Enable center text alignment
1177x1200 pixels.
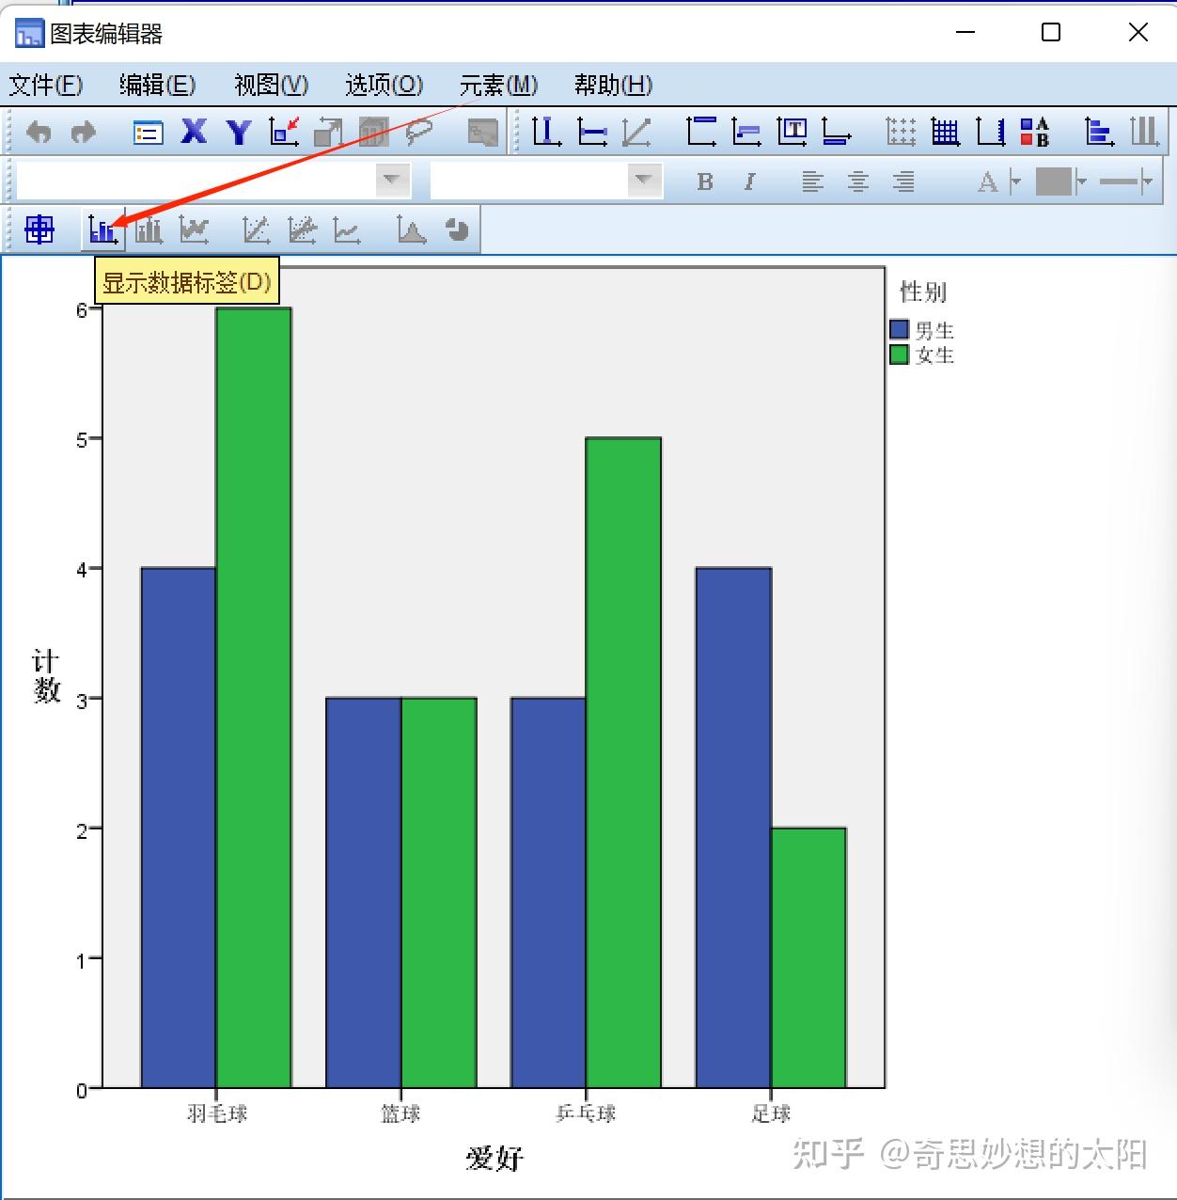858,181
